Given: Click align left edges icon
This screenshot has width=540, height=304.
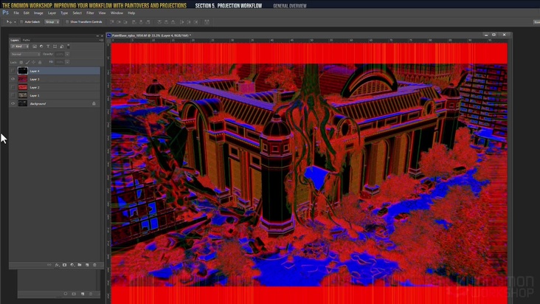Looking at the screenshot, I should 134,21.
